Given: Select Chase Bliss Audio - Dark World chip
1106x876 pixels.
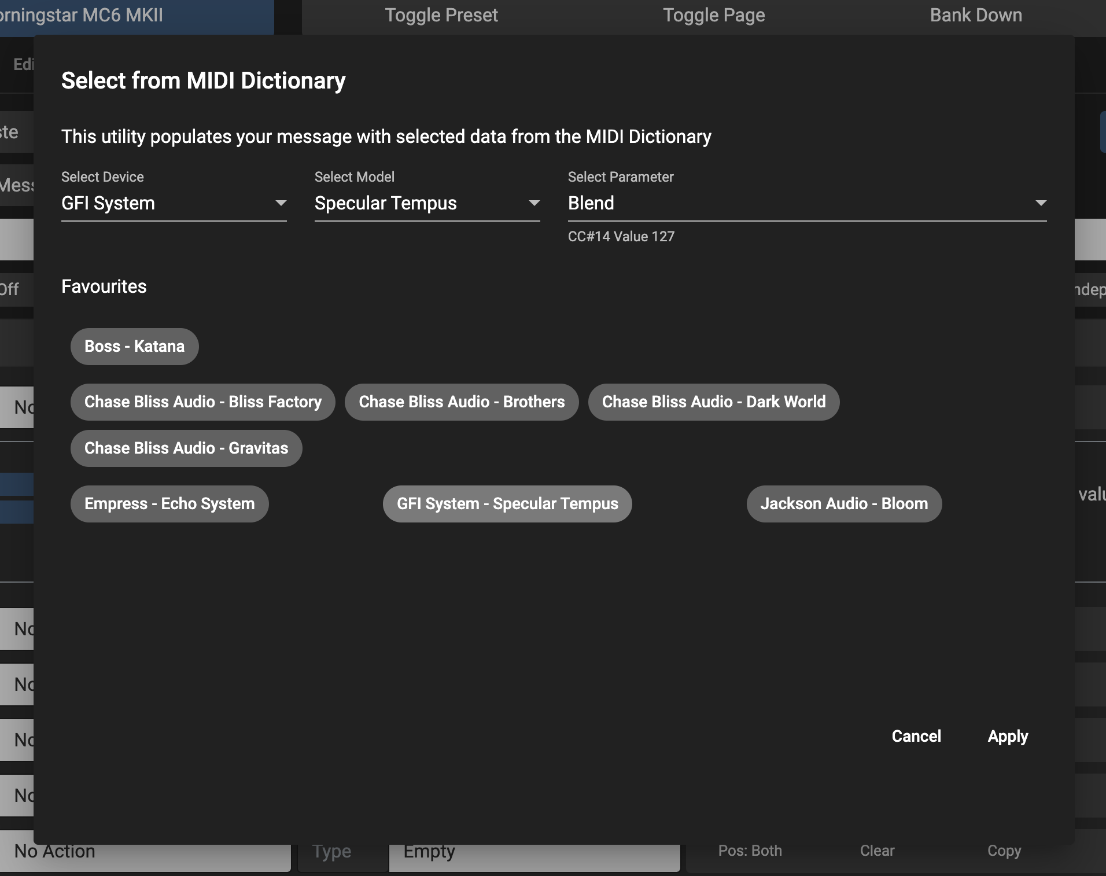Looking at the screenshot, I should tap(713, 402).
